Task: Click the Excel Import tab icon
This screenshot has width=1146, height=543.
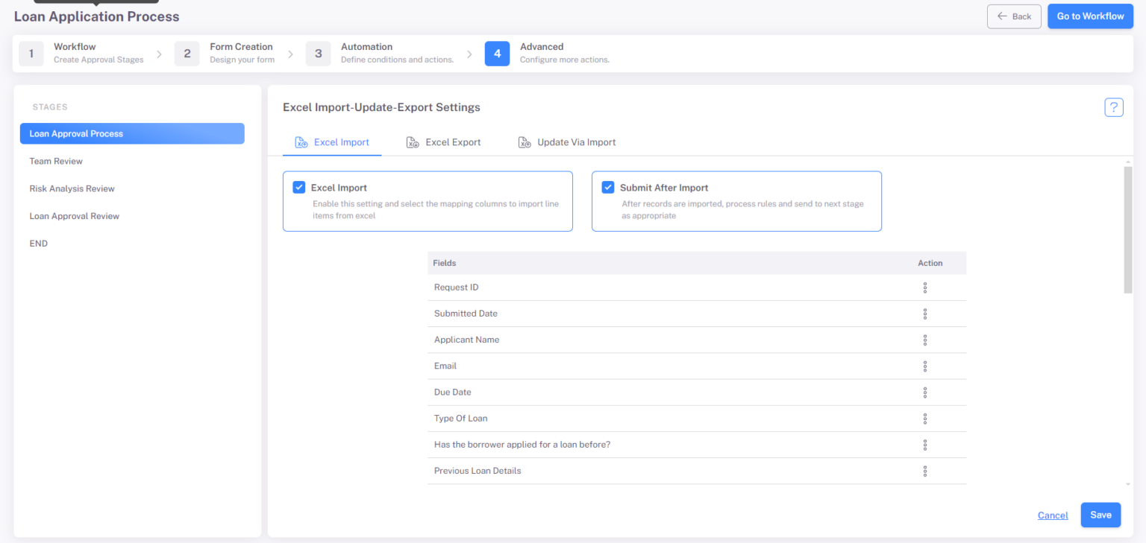Action: pyautogui.click(x=301, y=142)
